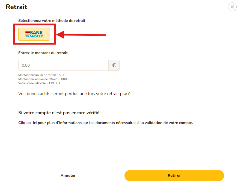Click the Retrait dialog title
Screen dimensions: 238x192
pyautogui.click(x=16, y=7)
